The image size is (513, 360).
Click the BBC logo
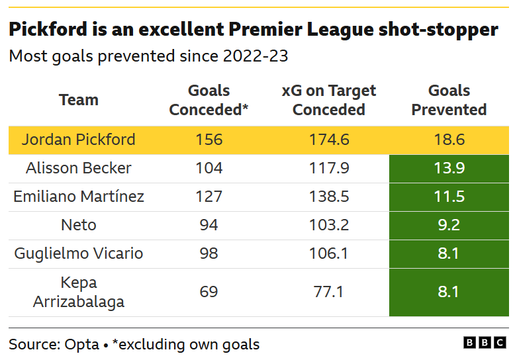coord(485,343)
